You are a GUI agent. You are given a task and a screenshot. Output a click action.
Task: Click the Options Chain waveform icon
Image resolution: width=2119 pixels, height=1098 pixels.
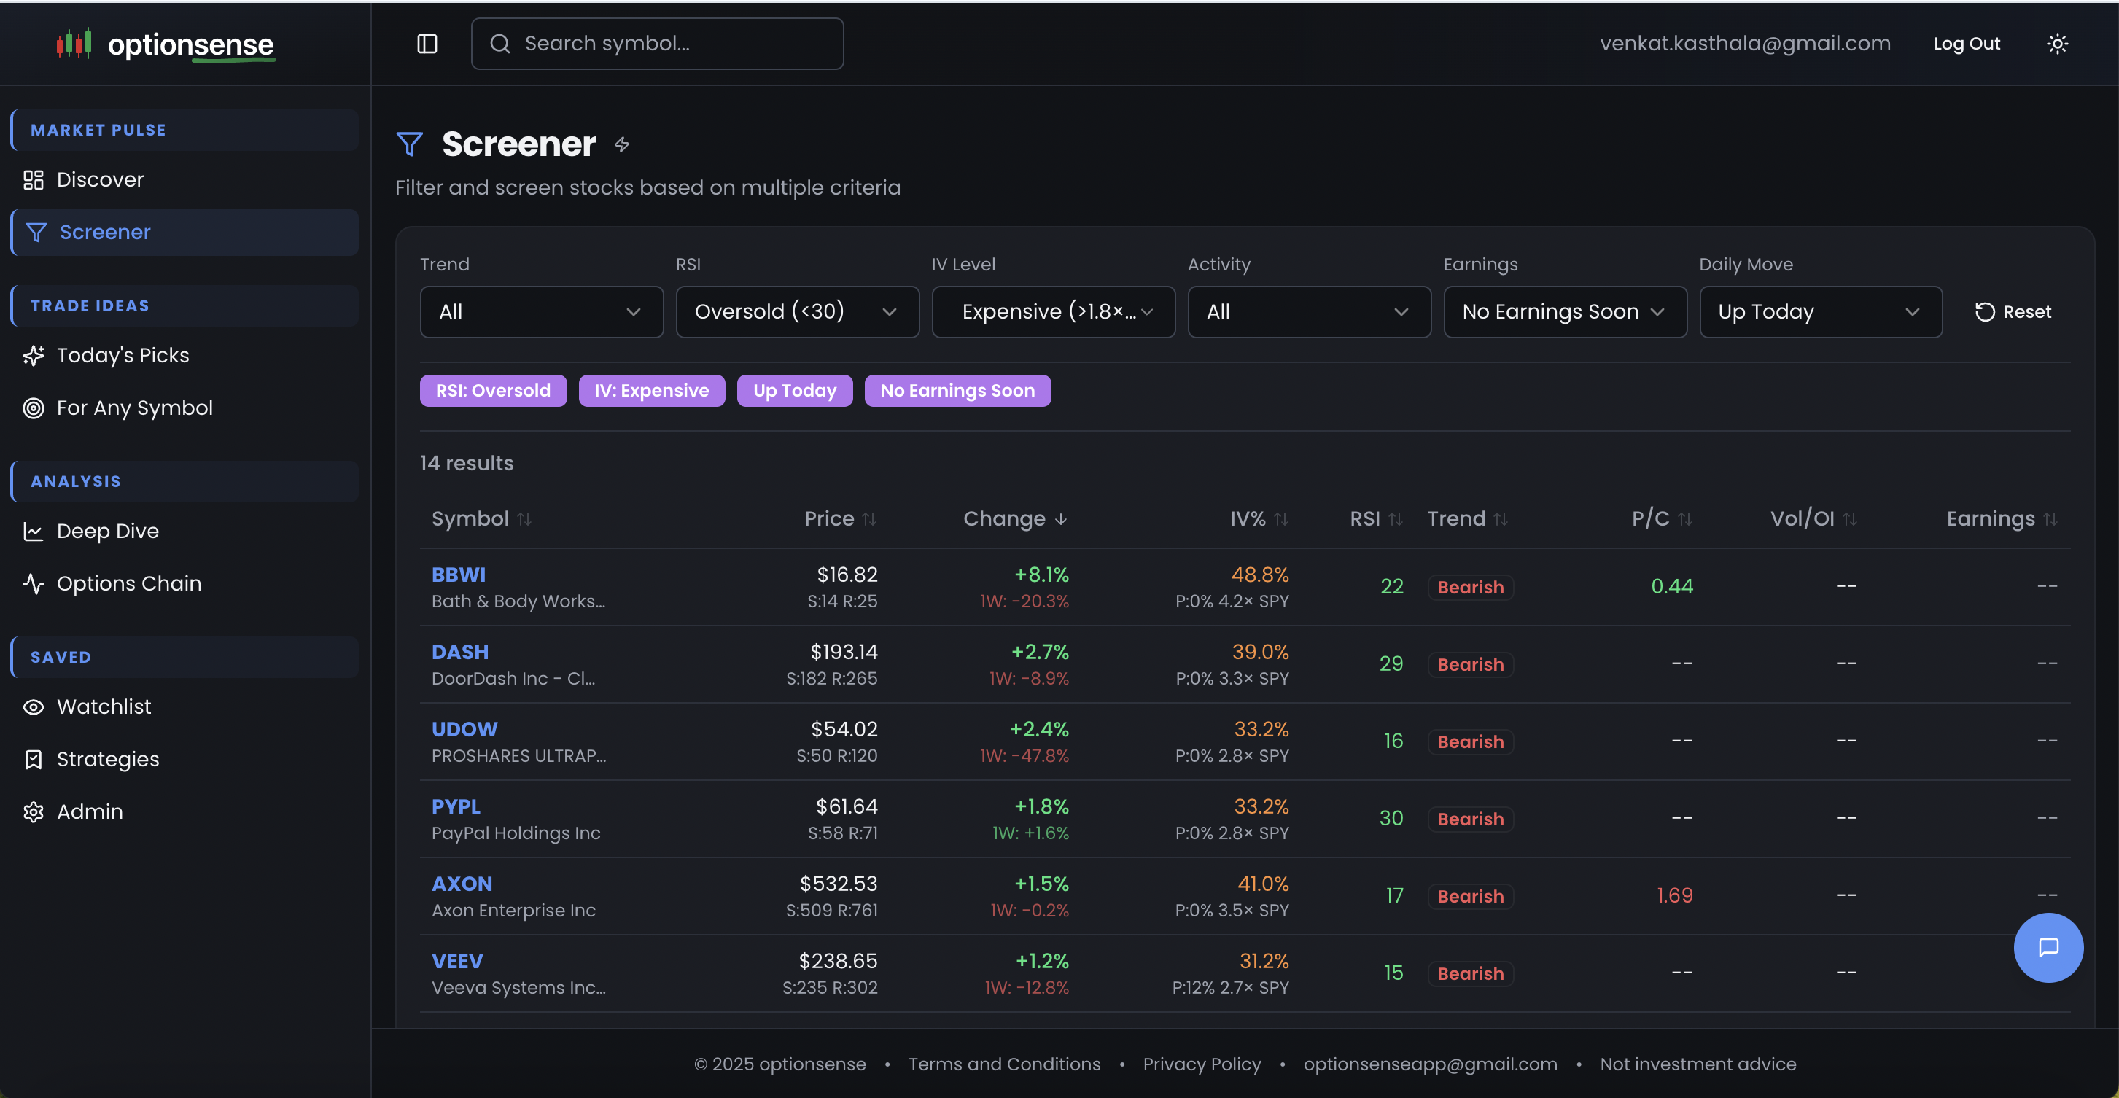coord(34,583)
